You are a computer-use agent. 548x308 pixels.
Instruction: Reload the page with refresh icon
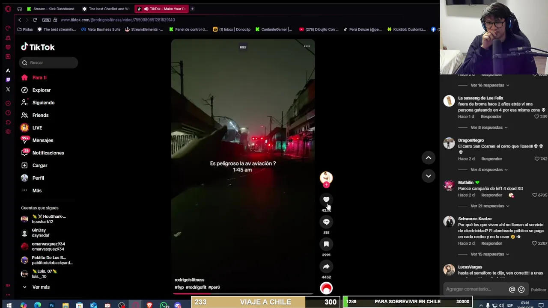(x=35, y=20)
